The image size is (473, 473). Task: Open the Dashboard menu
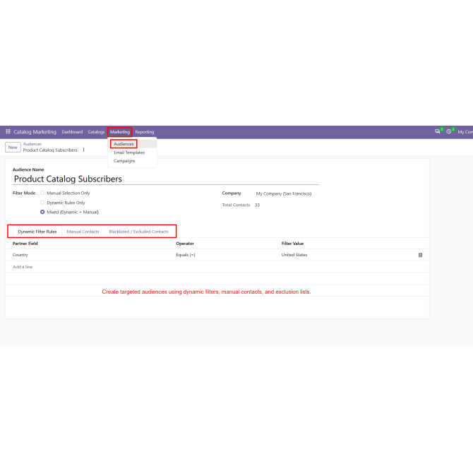pyautogui.click(x=72, y=132)
